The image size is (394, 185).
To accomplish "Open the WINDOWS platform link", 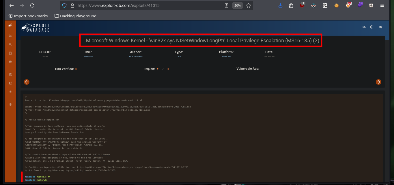I will 226,57.
